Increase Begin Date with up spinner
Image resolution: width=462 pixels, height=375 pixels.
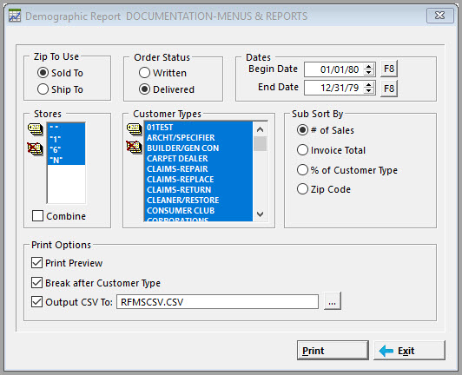[x=368, y=67]
